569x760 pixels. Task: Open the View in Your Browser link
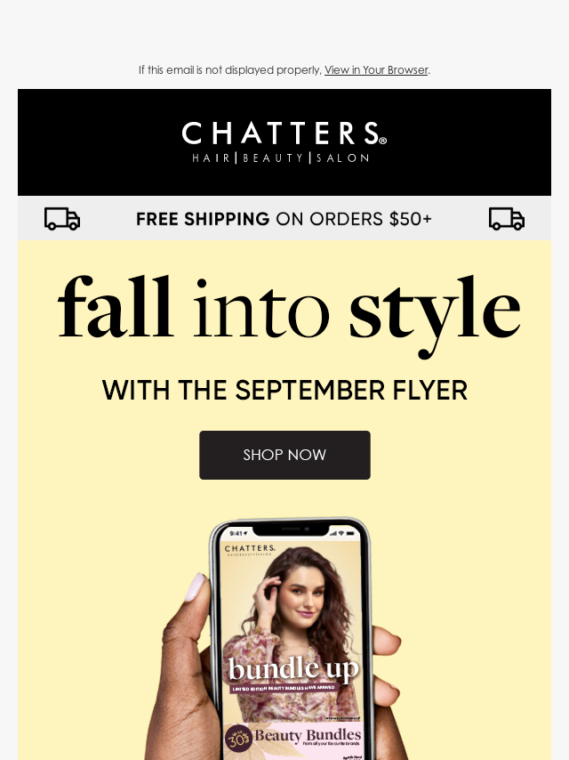[376, 69]
